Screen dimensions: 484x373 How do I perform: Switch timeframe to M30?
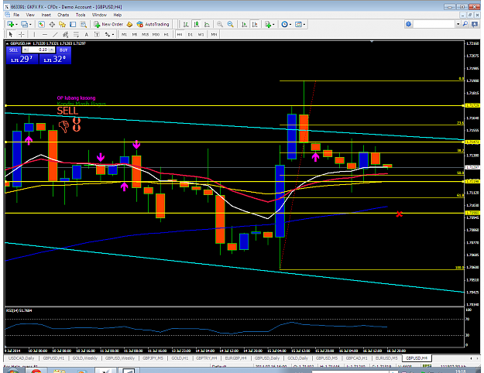pos(156,35)
